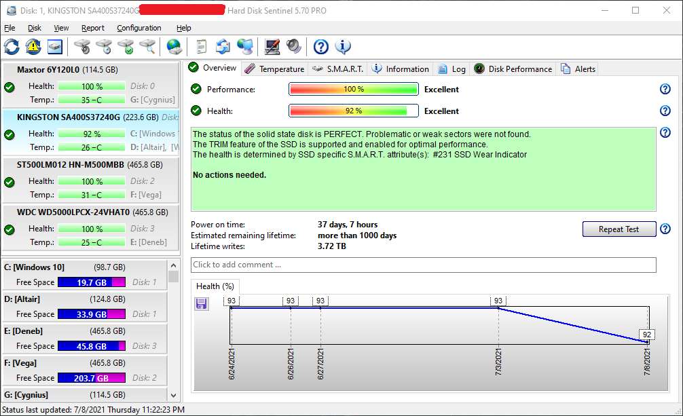The width and height of the screenshot is (683, 416).
Task: Click the blue Refresh arrows toolbar icon
Action: tap(12, 47)
